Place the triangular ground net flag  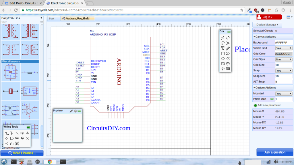click(7, 138)
